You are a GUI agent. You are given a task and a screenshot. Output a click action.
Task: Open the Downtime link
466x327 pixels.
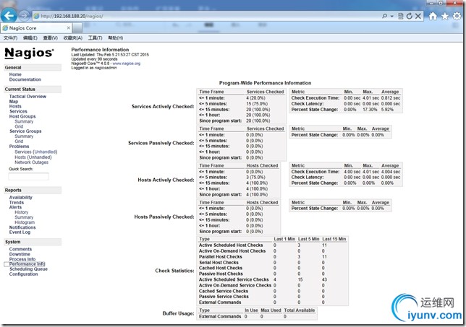click(x=20, y=254)
